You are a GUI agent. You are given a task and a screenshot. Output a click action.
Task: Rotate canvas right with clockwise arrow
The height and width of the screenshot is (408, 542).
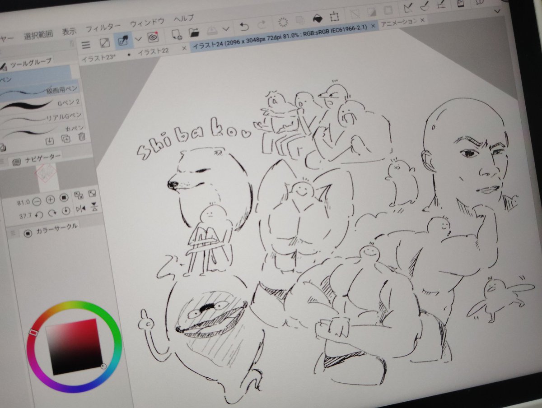(52, 213)
